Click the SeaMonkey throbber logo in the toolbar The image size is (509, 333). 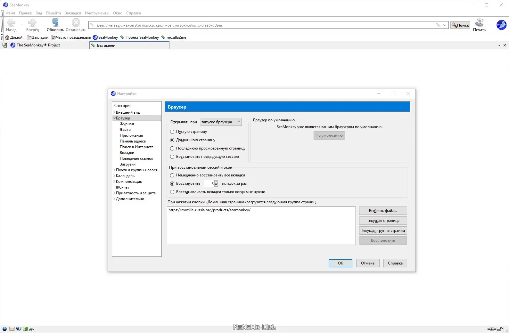point(501,25)
